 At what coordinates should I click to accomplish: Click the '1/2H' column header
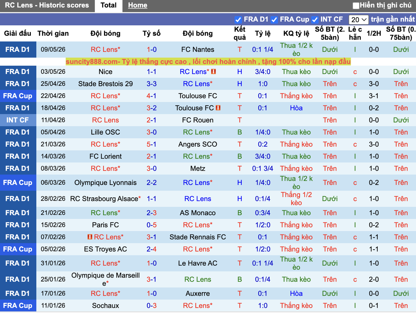click(x=374, y=33)
